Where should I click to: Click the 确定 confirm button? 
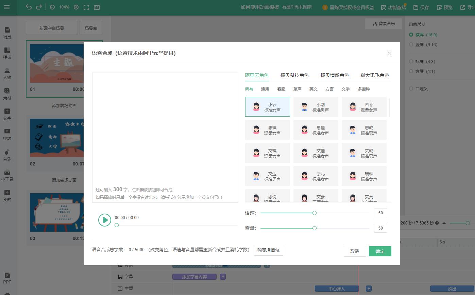[380, 251]
